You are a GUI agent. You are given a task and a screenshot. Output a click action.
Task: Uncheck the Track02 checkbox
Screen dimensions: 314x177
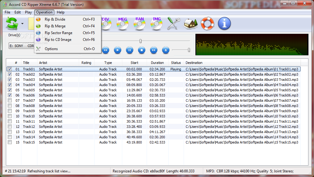(10, 74)
